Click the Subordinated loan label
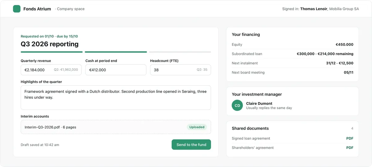 pyautogui.click(x=247, y=54)
